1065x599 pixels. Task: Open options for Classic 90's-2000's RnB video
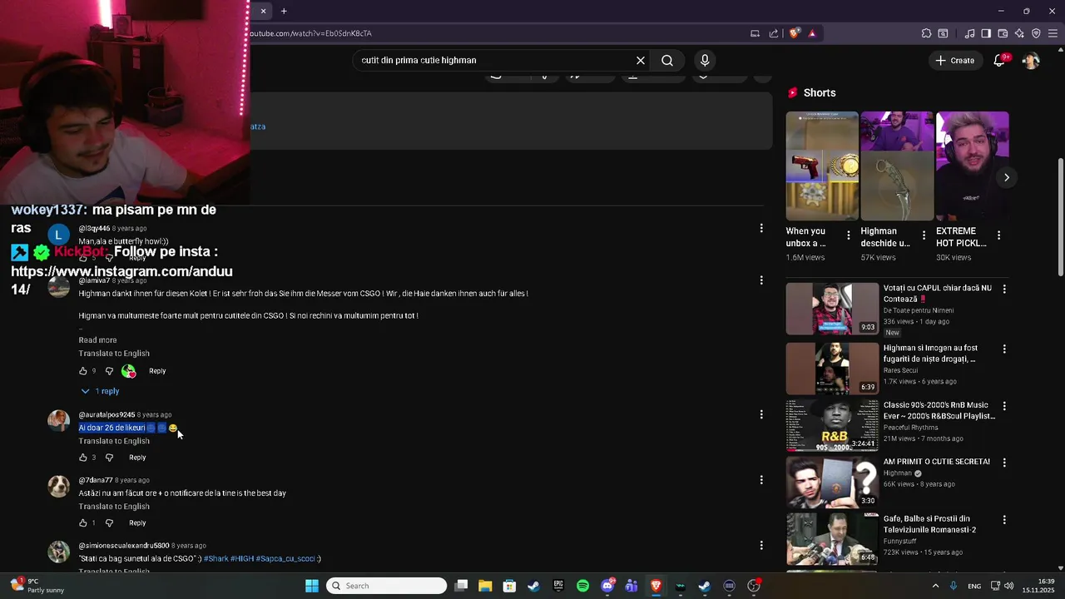pyautogui.click(x=1004, y=406)
